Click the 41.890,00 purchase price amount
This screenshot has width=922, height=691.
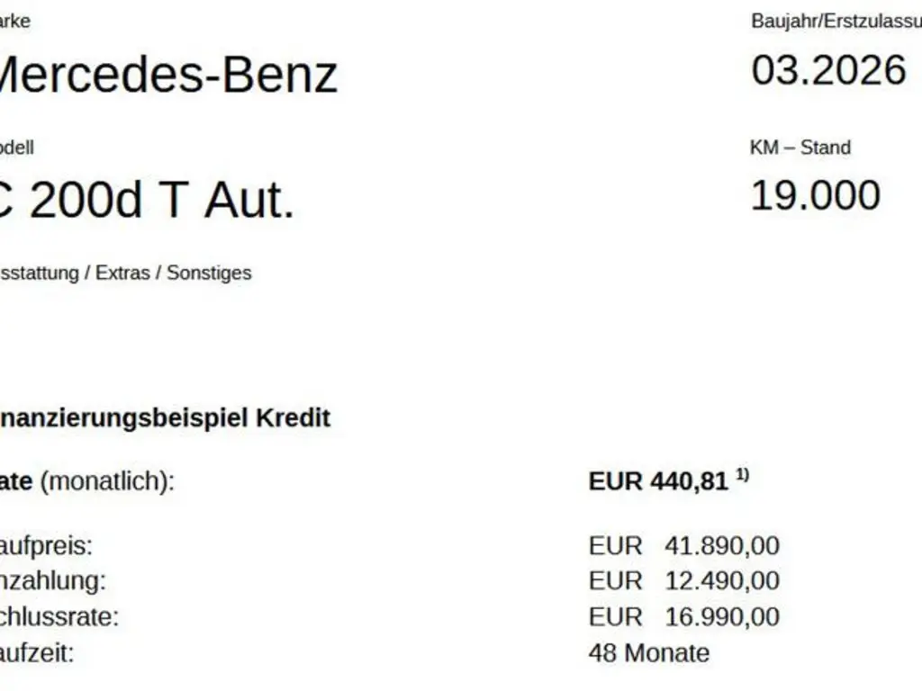point(722,545)
